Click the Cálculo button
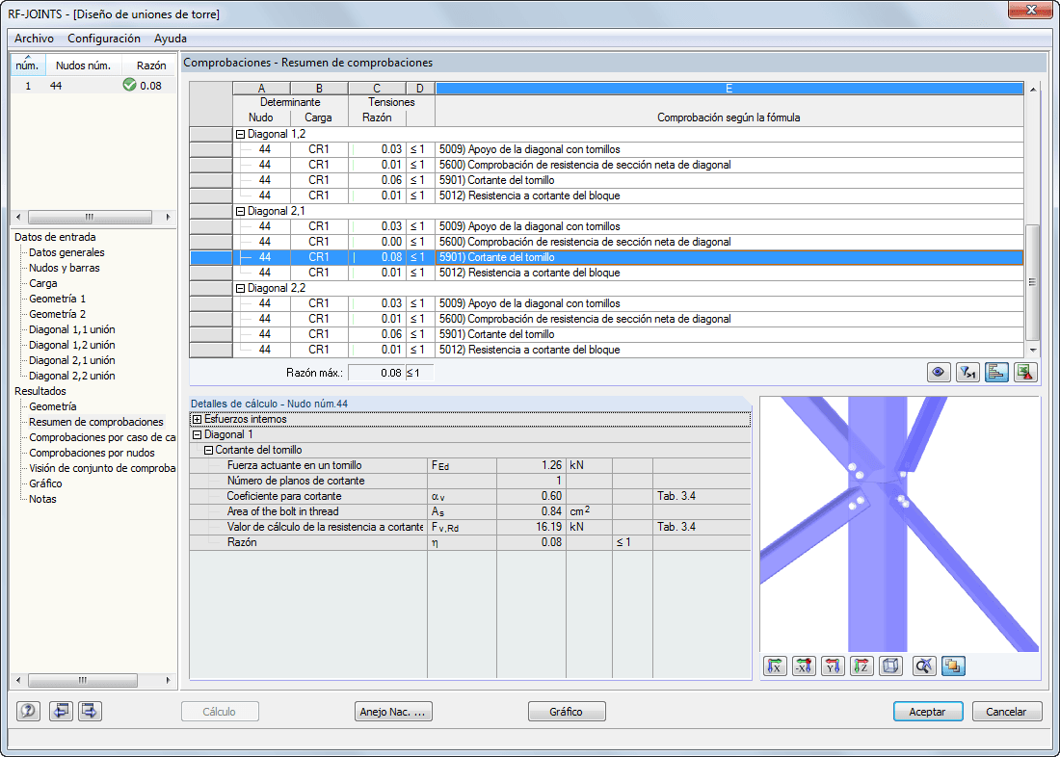The height and width of the screenshot is (757, 1060). [220, 712]
